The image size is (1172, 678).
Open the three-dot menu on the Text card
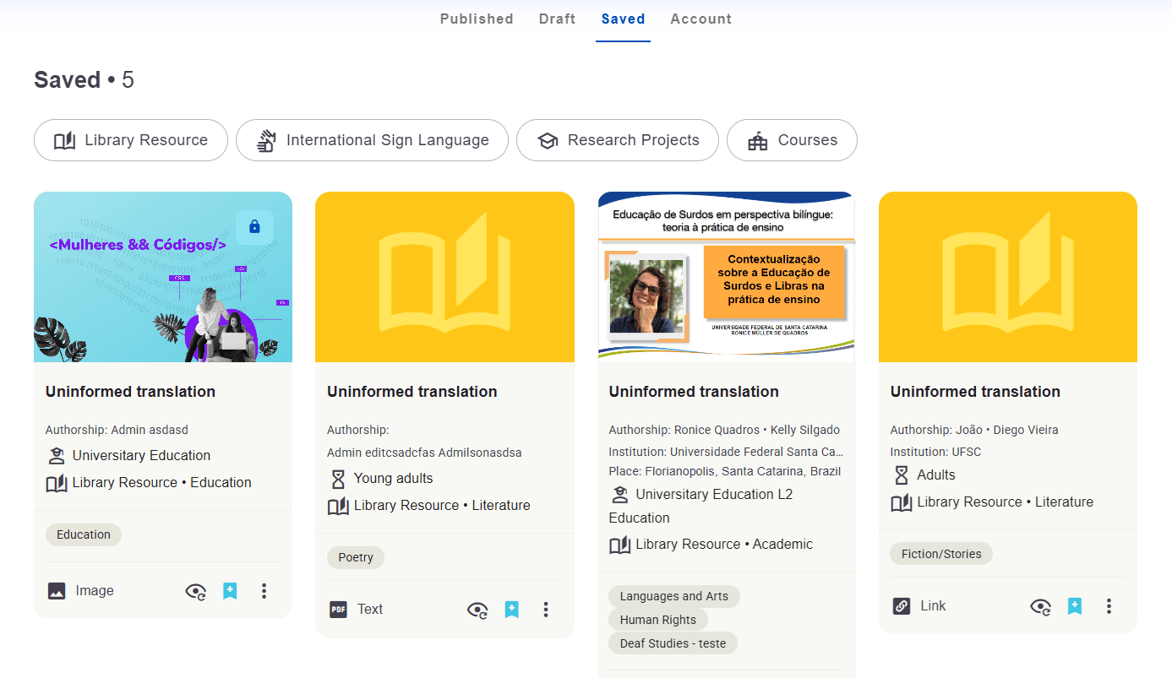pyautogui.click(x=546, y=610)
